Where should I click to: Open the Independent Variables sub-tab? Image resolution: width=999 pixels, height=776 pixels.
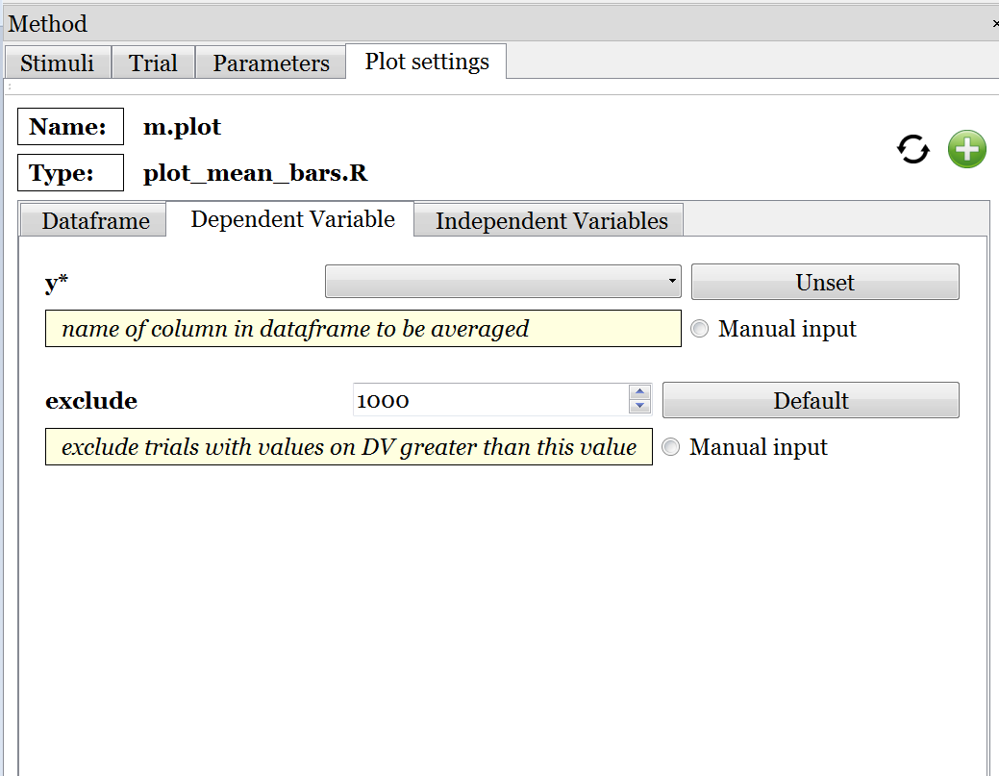point(551,221)
